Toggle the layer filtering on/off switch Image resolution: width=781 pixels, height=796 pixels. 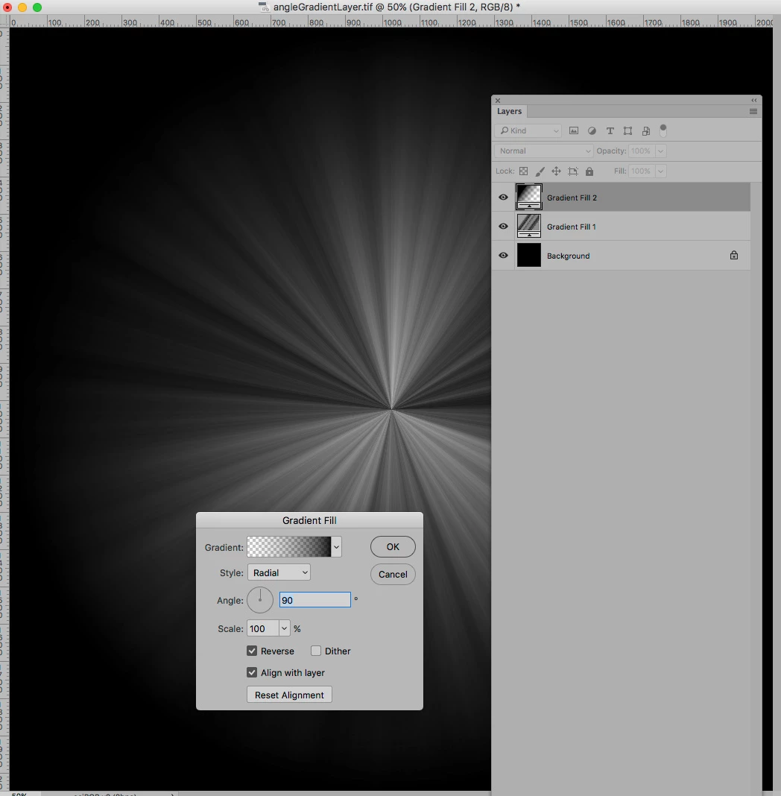[663, 130]
